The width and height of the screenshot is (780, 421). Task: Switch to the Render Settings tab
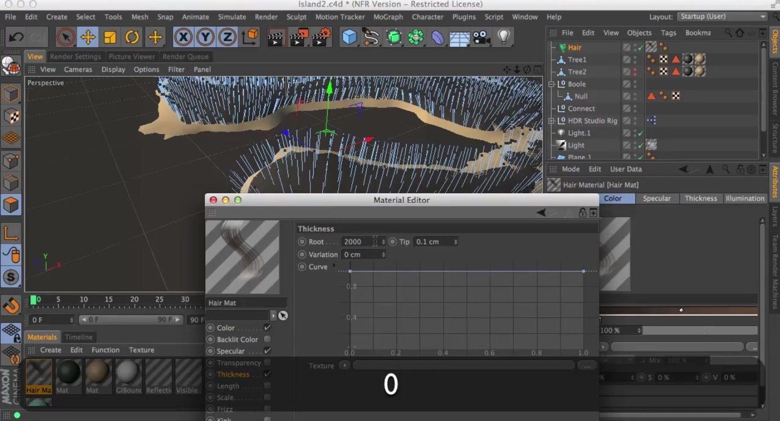pos(76,56)
